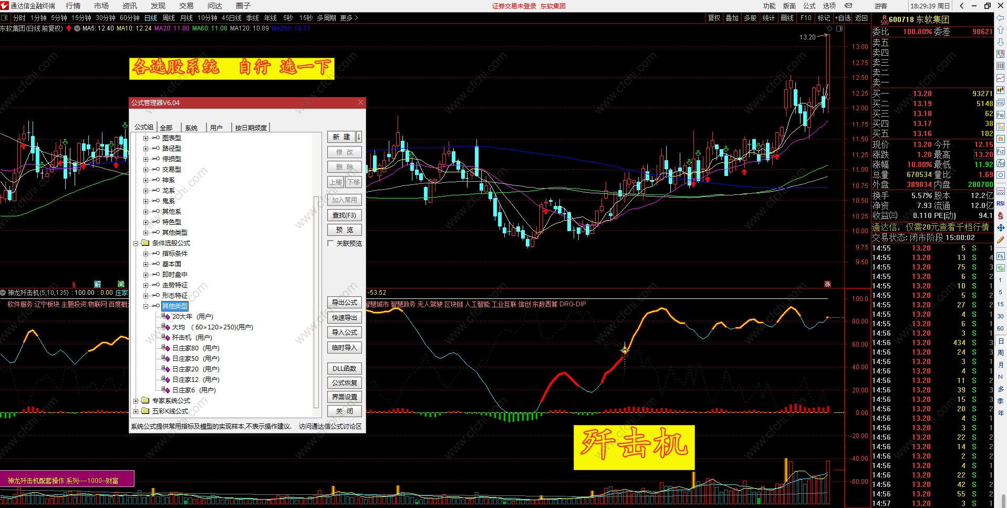This screenshot has width=1007, height=508.
Task: Click the pencil drawing tool icon
Action: click(1000, 240)
